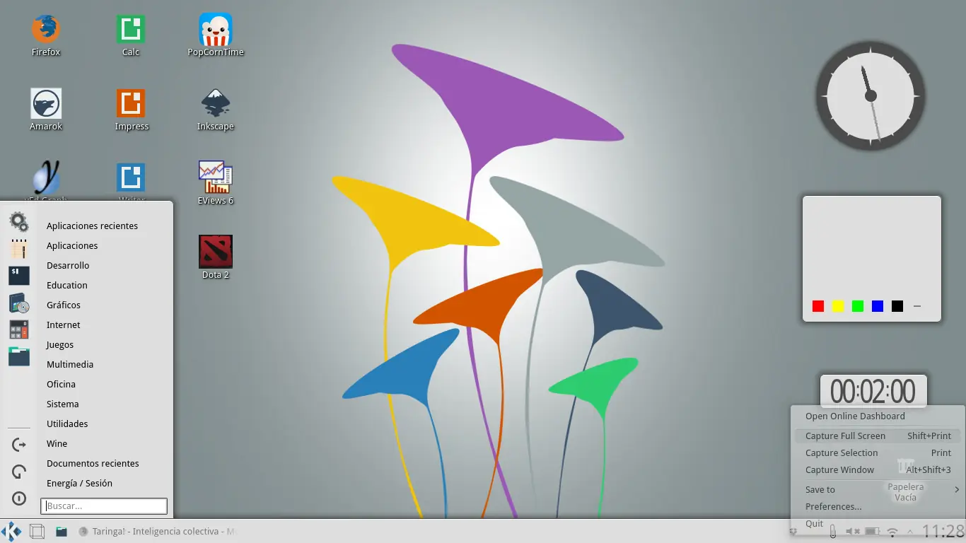
Task: Open the Desarrollo category
Action: (68, 265)
